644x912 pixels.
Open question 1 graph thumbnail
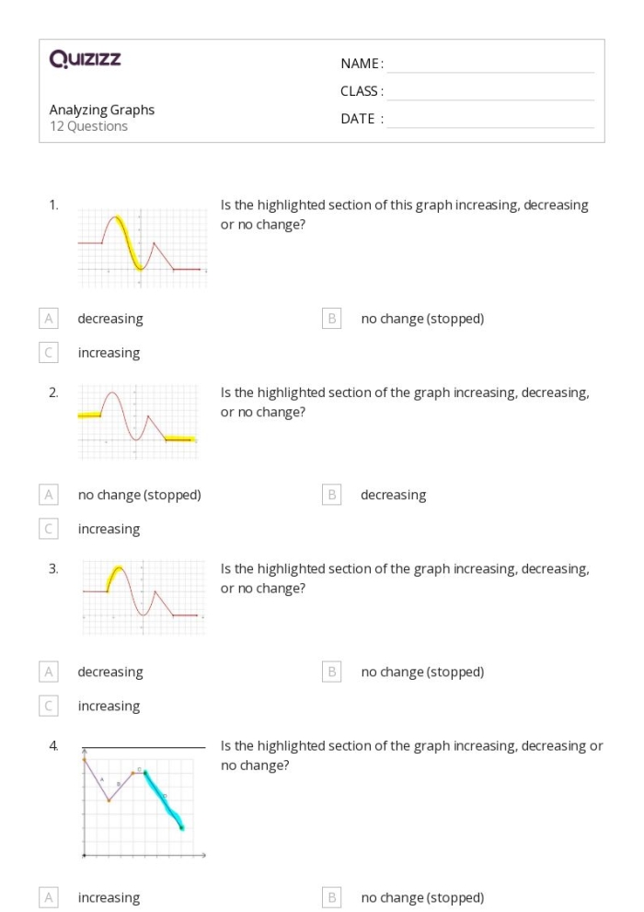(x=143, y=249)
